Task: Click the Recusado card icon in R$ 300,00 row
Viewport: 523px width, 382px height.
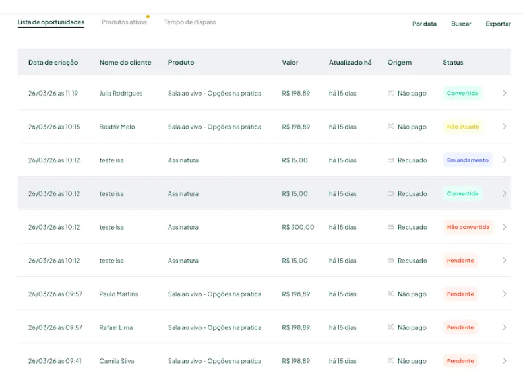Action: pyautogui.click(x=390, y=227)
